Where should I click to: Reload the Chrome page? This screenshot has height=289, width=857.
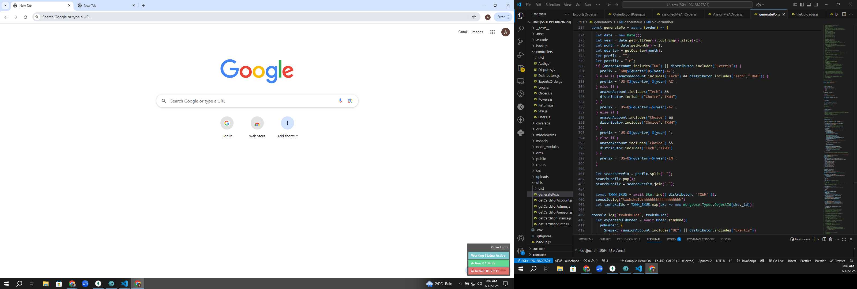tap(25, 17)
